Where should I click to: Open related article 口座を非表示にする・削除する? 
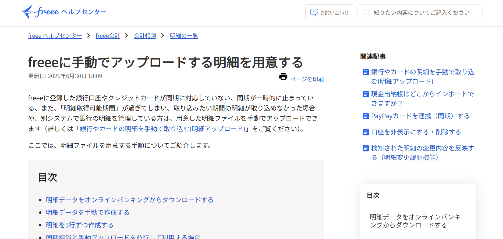click(416, 132)
